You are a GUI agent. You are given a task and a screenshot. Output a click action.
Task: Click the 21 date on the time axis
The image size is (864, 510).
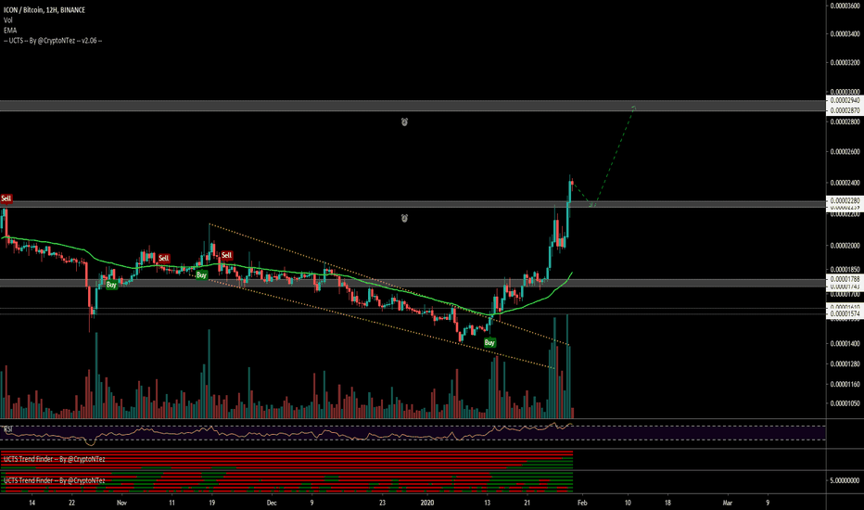527,503
